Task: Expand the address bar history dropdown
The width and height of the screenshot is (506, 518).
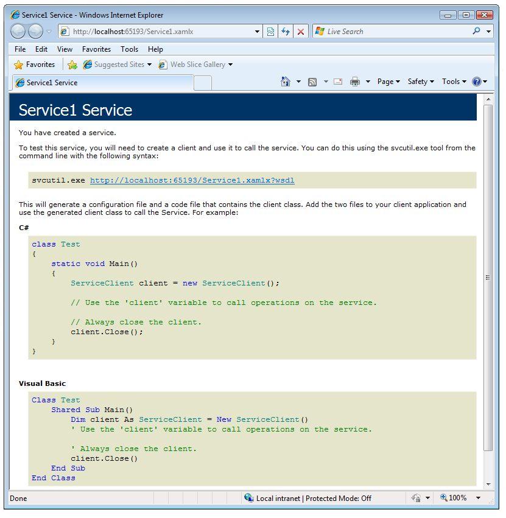Action: pos(258,31)
